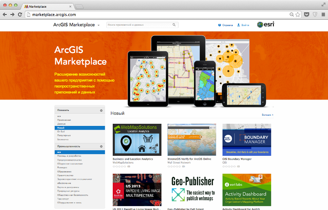Open the Pocket extension icon
The width and height of the screenshot is (328, 210).
pyautogui.click(x=307, y=15)
